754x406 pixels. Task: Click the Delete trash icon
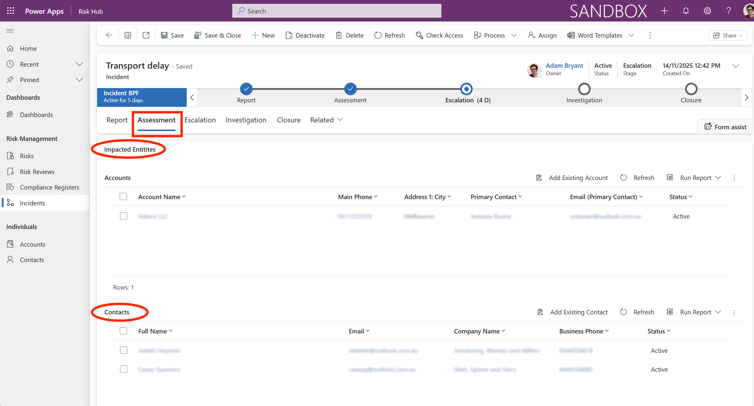[x=339, y=35]
